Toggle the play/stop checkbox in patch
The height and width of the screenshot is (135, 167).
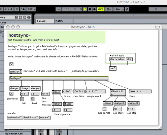point(11,94)
